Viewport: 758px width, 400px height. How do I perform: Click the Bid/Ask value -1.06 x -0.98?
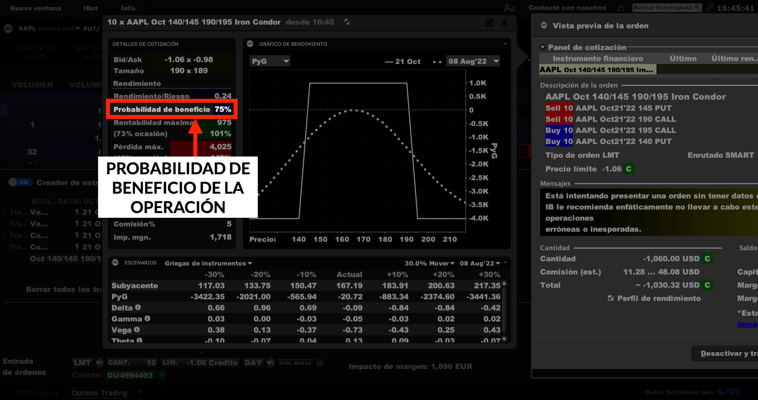[x=189, y=59]
